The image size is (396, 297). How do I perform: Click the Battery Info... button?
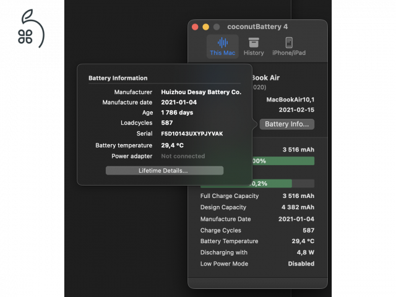[x=287, y=124]
